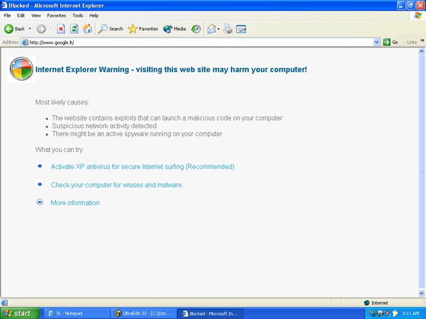This screenshot has height=319, width=426.
Task: Open the Favorites star panel
Action: click(x=143, y=29)
